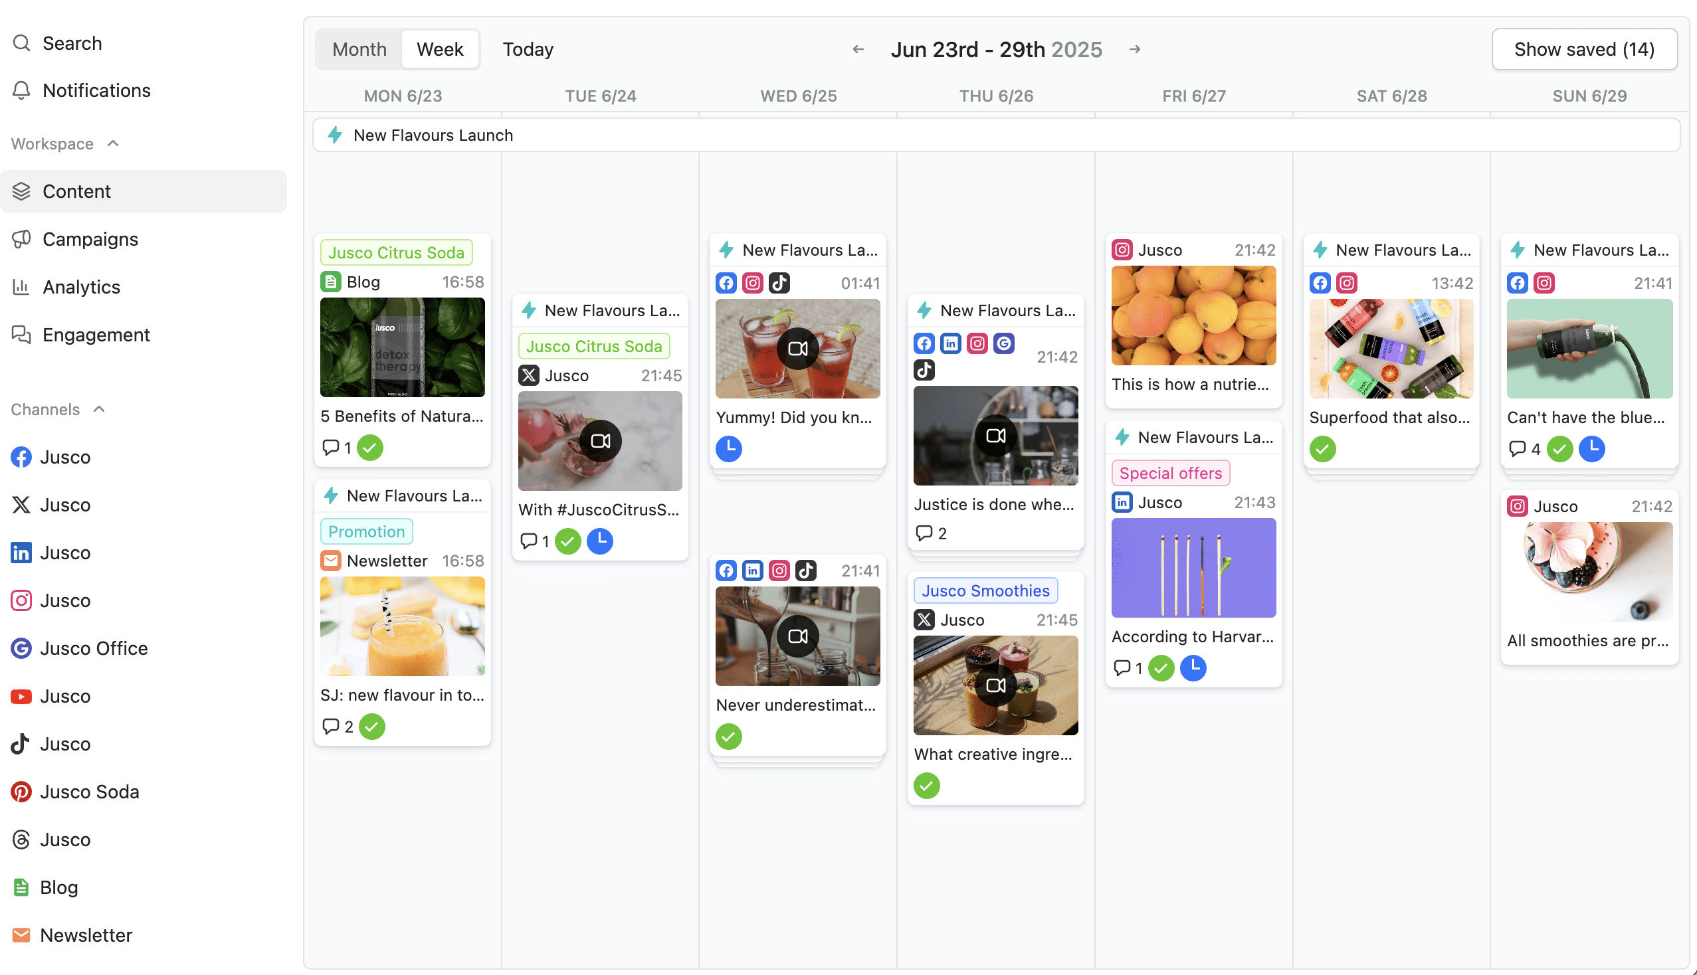1697x975 pixels.
Task: Collapse the Channels section
Action: [x=99, y=408]
